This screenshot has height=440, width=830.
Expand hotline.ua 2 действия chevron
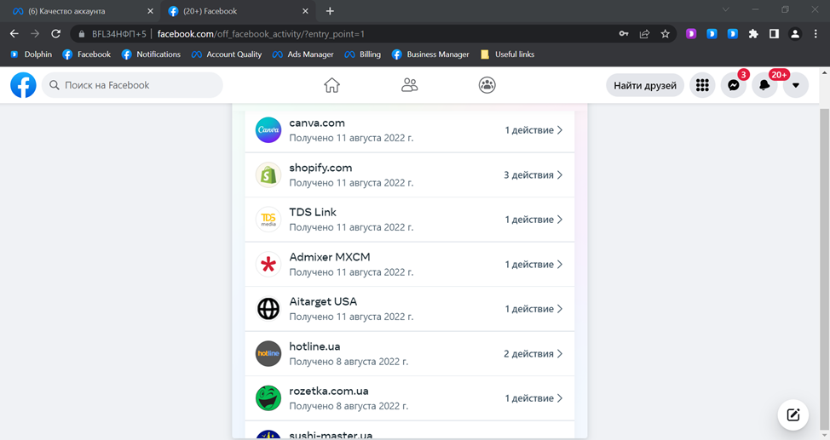tap(560, 354)
